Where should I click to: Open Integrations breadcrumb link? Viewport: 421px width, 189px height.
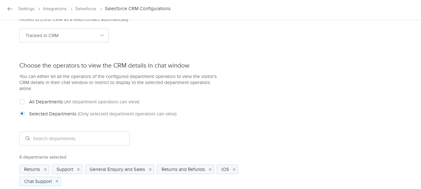click(x=55, y=9)
